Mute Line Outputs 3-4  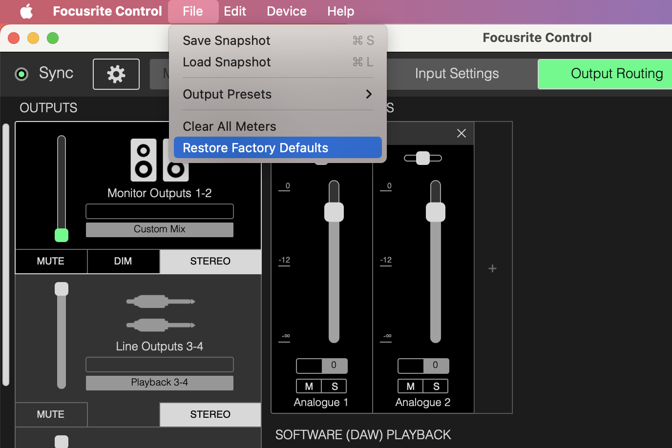(x=51, y=414)
